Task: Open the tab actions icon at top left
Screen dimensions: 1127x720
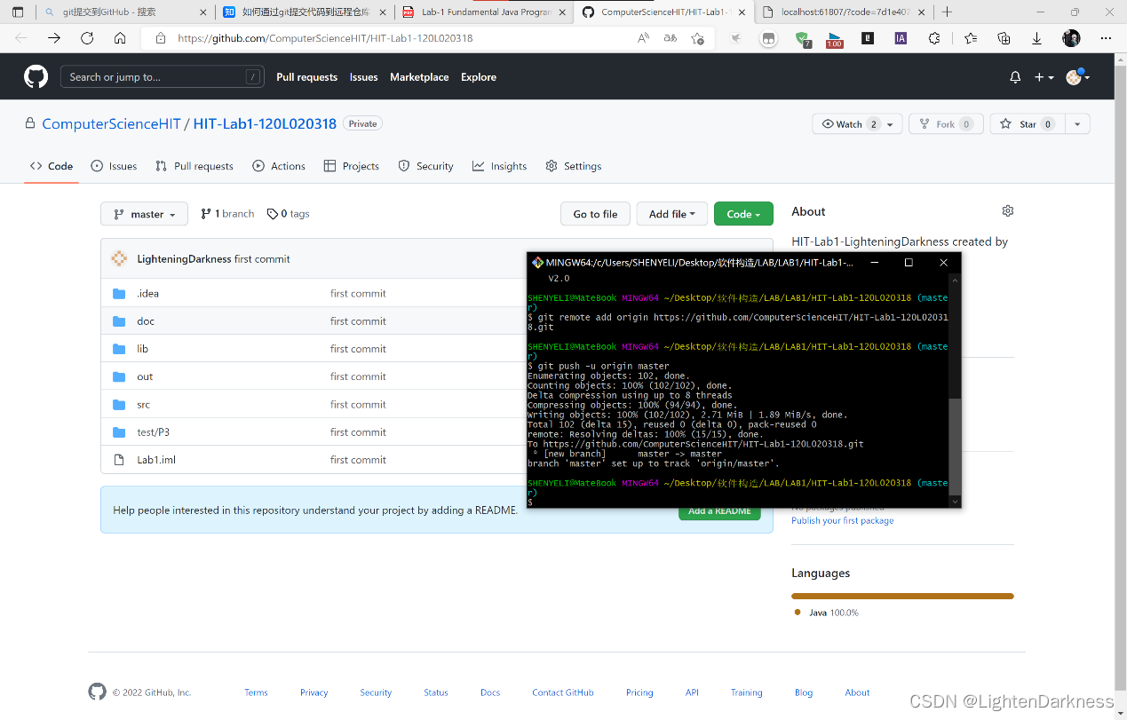Action: click(x=18, y=12)
